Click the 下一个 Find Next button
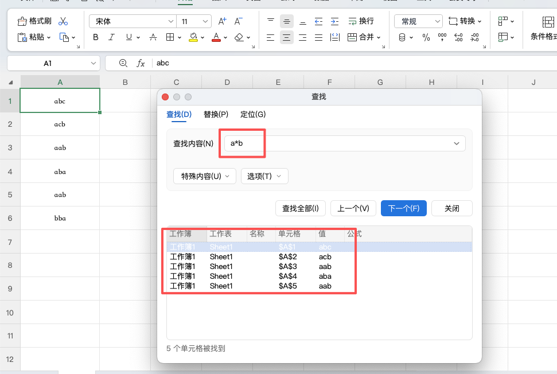The width and height of the screenshot is (557, 374). coord(403,208)
